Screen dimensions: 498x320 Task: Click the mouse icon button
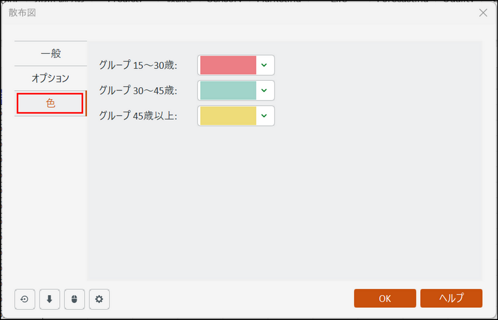pos(75,299)
